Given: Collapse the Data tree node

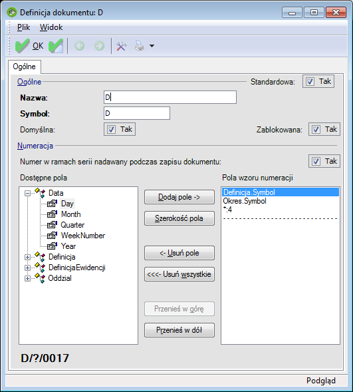Looking at the screenshot, I should click(27, 193).
